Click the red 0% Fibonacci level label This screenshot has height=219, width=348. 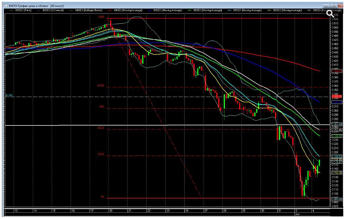(102, 197)
